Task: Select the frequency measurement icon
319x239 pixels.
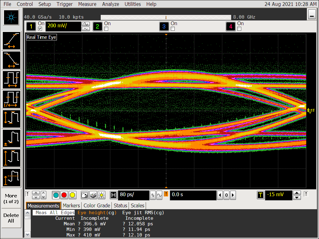Action: tap(12, 99)
